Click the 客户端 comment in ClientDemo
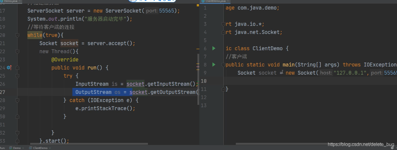397x150 pixels. (236, 56)
